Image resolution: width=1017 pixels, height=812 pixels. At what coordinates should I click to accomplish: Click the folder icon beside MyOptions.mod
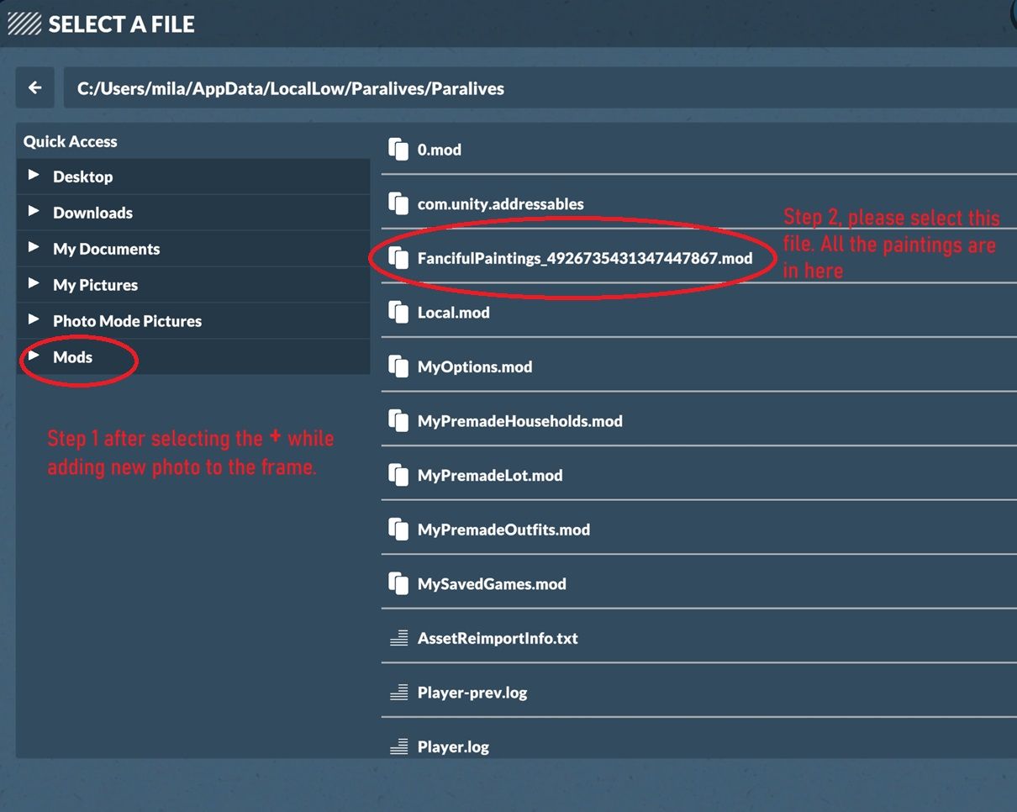pos(398,366)
